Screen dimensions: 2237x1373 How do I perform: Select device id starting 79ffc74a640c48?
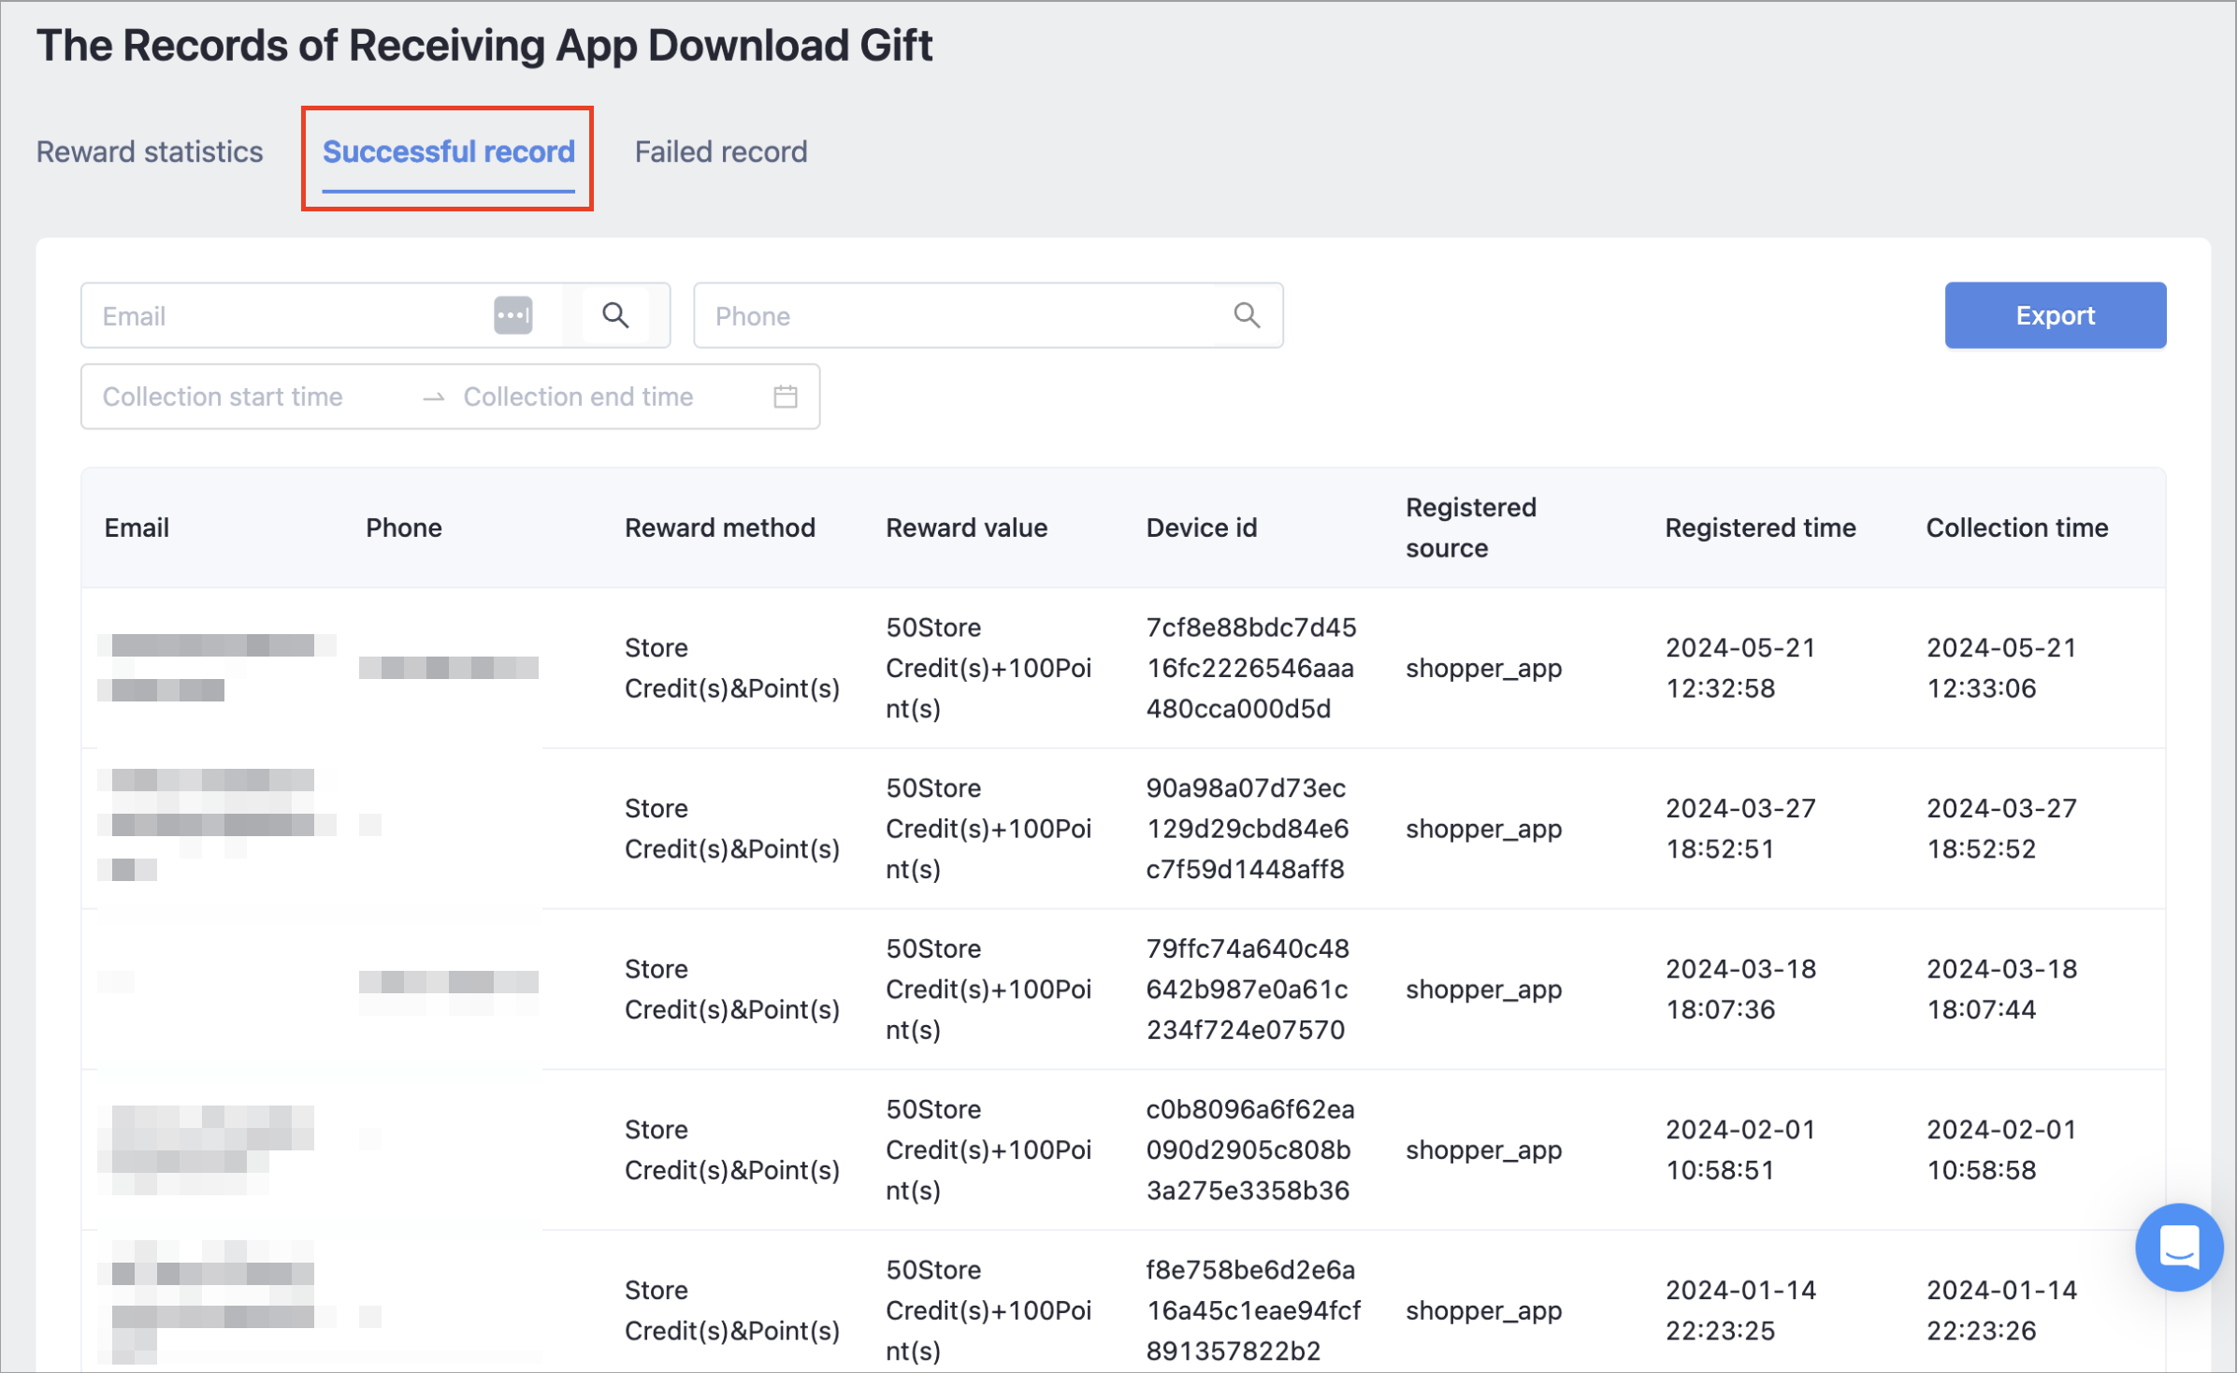(1248, 989)
